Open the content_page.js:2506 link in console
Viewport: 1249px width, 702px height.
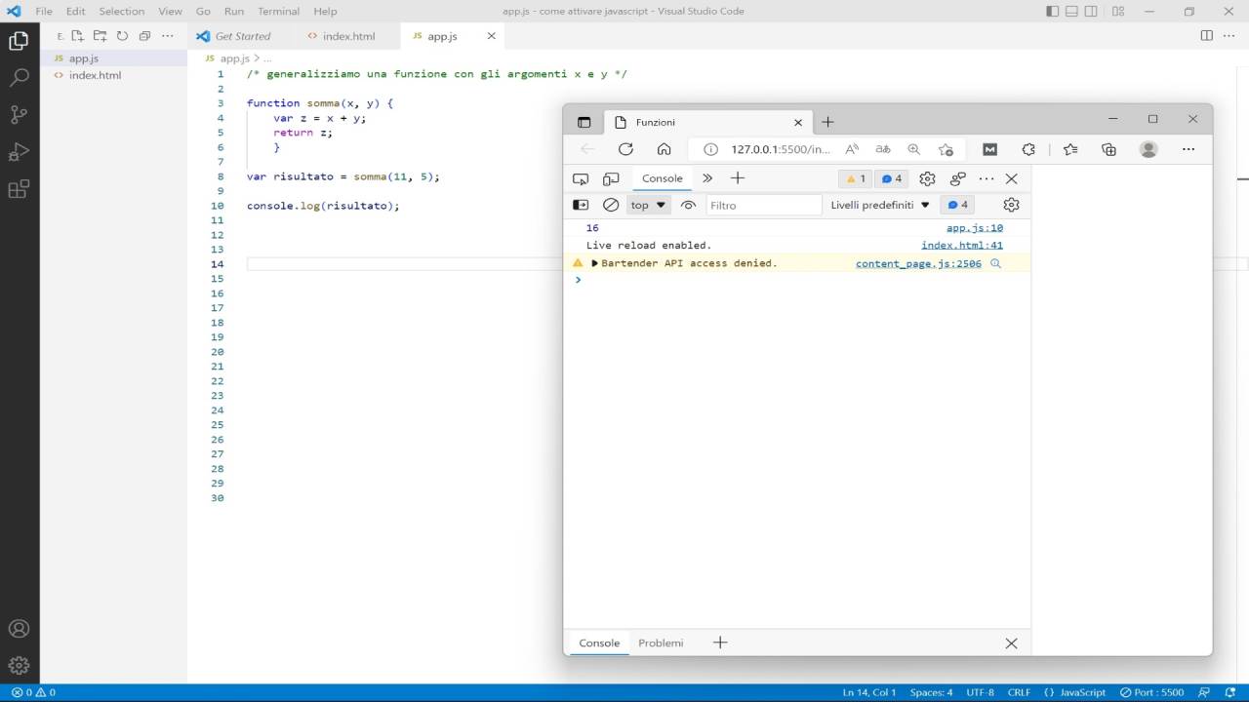pos(917,263)
